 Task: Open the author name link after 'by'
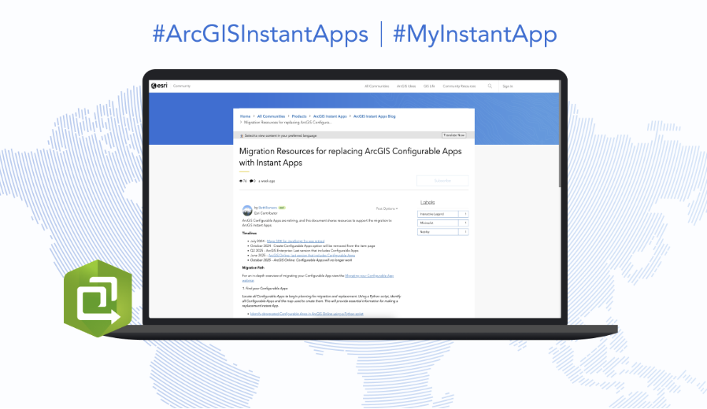click(268, 208)
